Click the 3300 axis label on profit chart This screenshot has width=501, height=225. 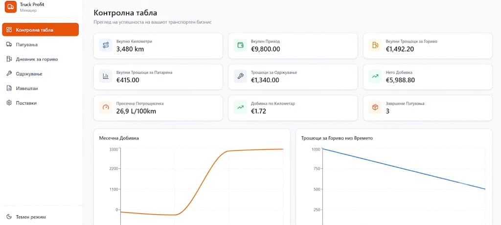[x=114, y=149]
